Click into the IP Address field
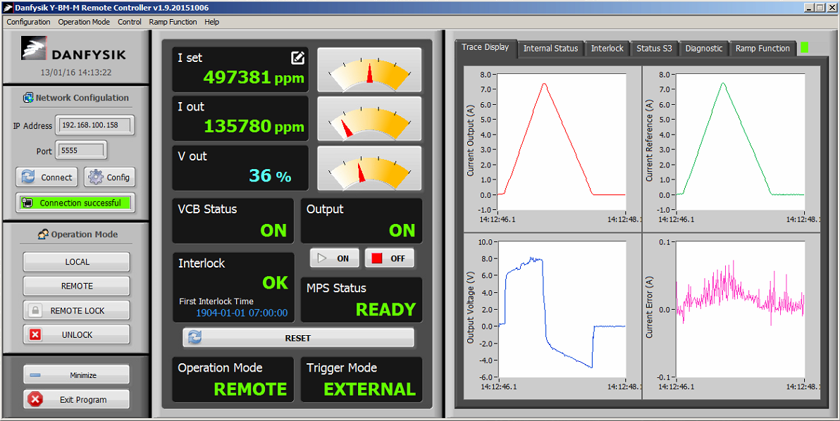The width and height of the screenshot is (840, 421). 94,125
